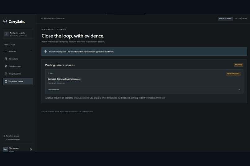This screenshot has height=166, width=250.
Task: Click the 1 In View badge
Action: 239,65
